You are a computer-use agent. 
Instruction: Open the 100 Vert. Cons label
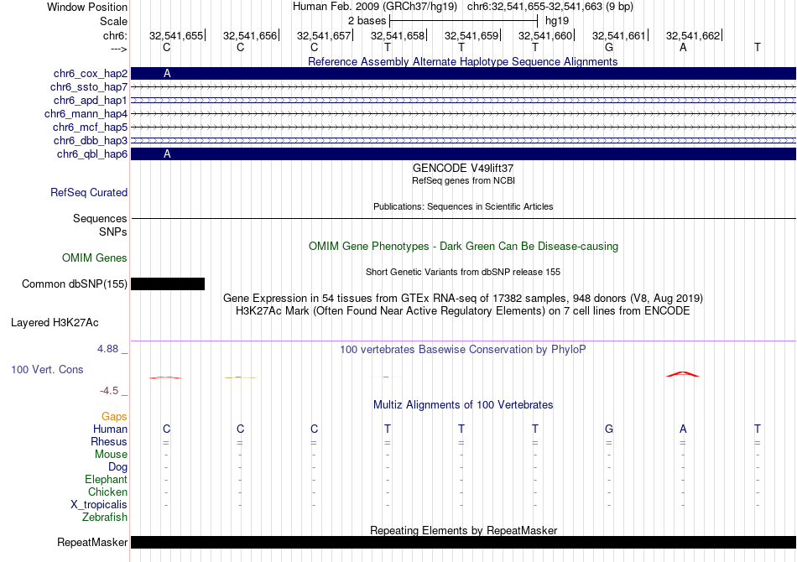pyautogui.click(x=47, y=369)
